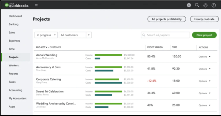Click the red -12.4% profit margin
This screenshot has width=221, height=116.
coord(152,81)
